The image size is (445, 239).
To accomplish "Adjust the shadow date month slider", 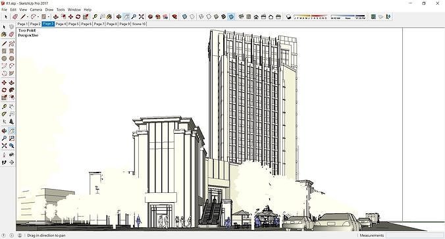I will point(311,16).
